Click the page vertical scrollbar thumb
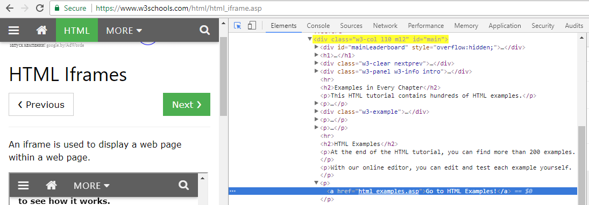The width and height of the screenshot is (589, 205). 224,77
